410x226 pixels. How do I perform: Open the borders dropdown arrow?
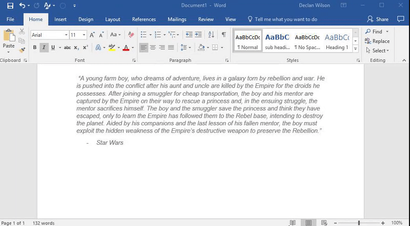222,48
